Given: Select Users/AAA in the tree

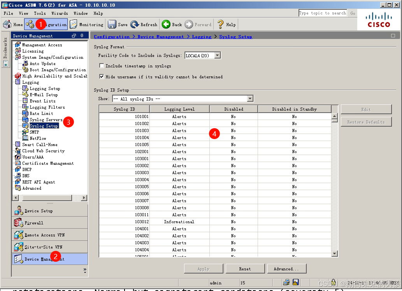Looking at the screenshot, I should [x=33, y=157].
